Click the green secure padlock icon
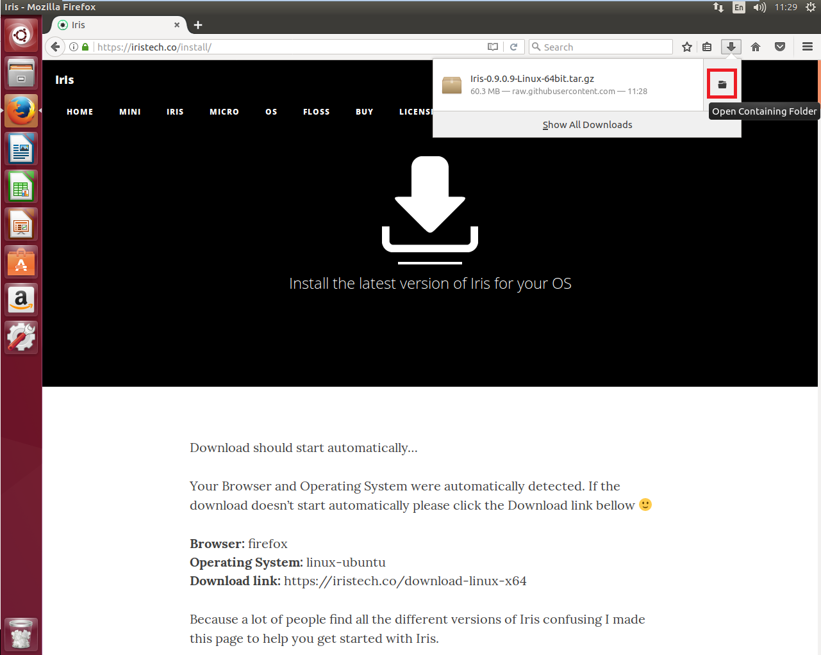The image size is (821, 655). coord(85,47)
